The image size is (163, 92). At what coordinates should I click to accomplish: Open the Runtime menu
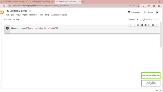click(x=33, y=15)
